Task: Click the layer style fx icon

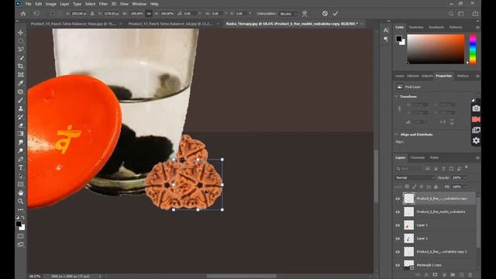Action: (426, 275)
